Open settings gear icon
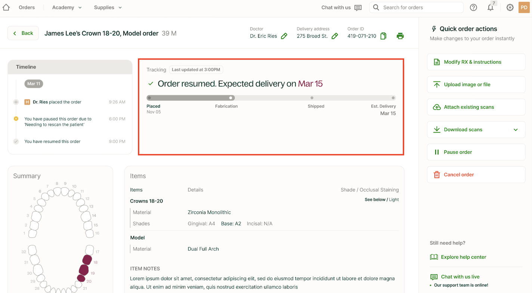 (510, 7)
